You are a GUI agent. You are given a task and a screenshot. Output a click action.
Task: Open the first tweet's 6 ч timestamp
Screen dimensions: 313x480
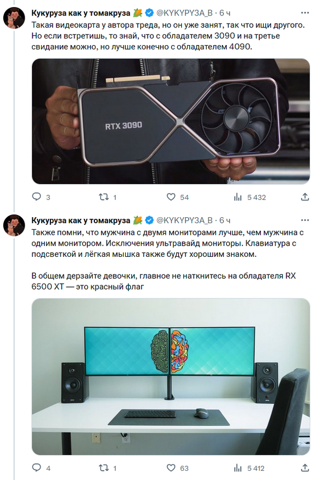click(x=225, y=13)
